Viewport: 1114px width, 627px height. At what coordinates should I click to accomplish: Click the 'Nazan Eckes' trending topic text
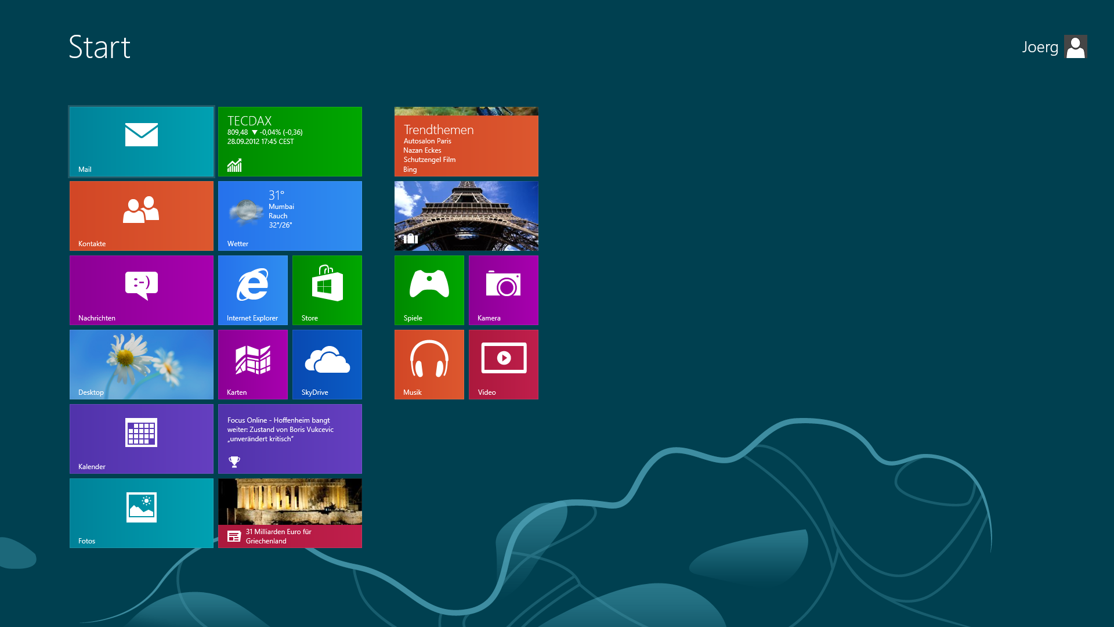[x=422, y=150]
